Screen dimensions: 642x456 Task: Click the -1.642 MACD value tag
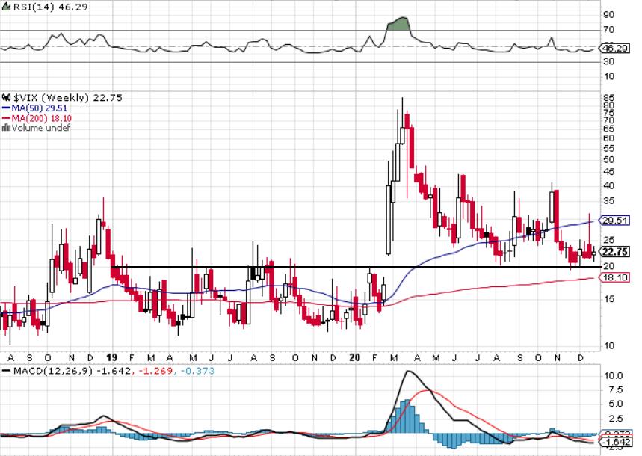615,442
